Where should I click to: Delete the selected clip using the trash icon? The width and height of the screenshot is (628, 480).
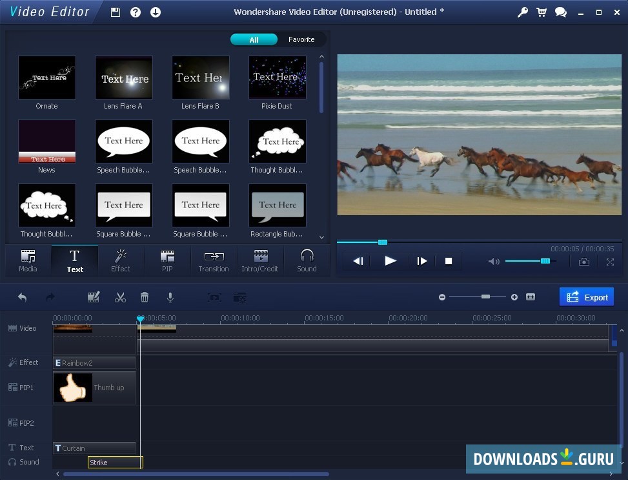point(144,297)
